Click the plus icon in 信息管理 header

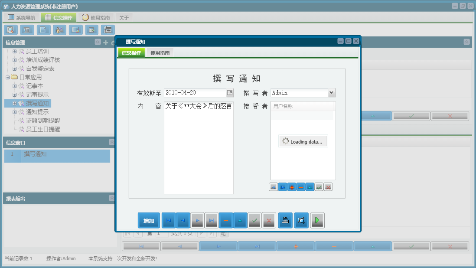[x=106, y=42]
